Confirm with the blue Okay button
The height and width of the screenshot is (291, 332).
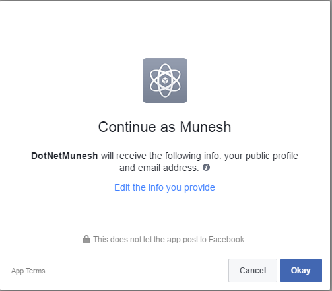click(301, 271)
